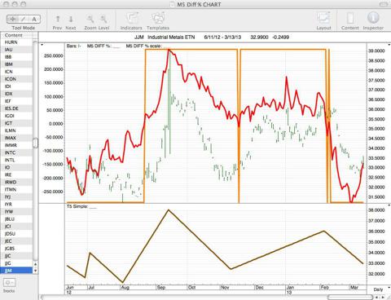Select the highlighted JJM row

16,271
